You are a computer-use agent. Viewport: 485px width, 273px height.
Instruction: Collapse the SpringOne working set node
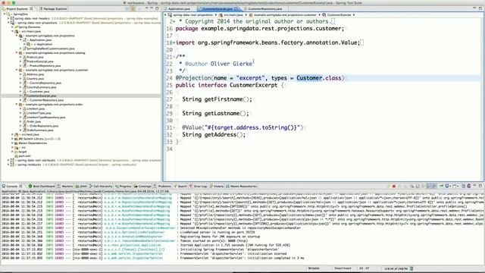point(5,14)
